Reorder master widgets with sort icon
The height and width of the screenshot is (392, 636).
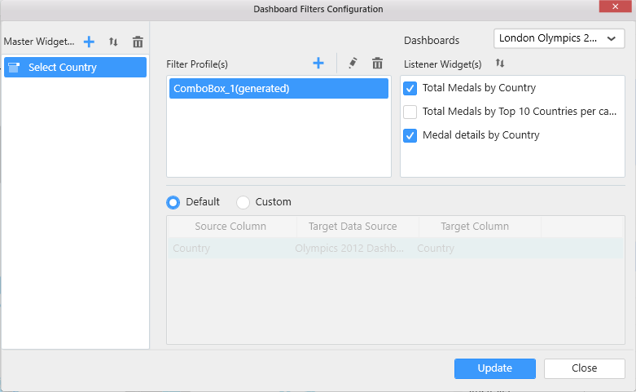click(x=113, y=42)
